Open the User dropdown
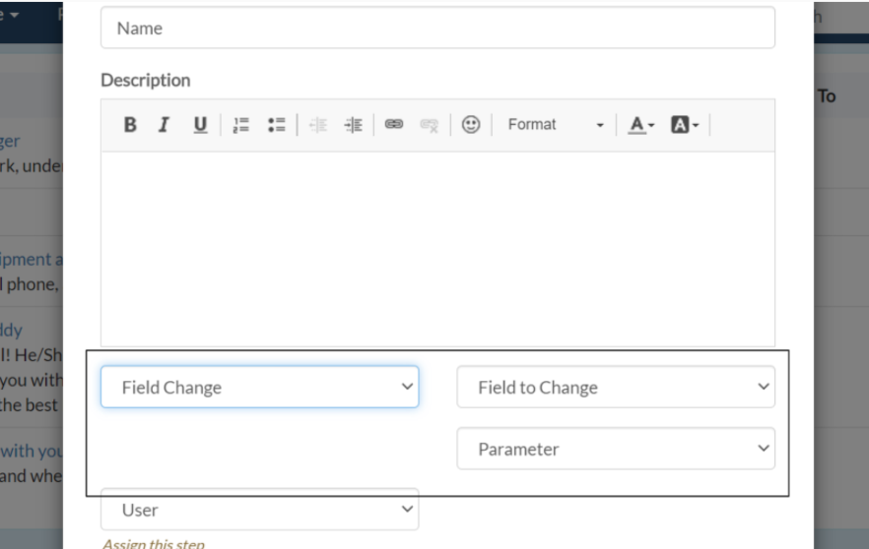Screen dimensions: 869x549 (x=259, y=510)
